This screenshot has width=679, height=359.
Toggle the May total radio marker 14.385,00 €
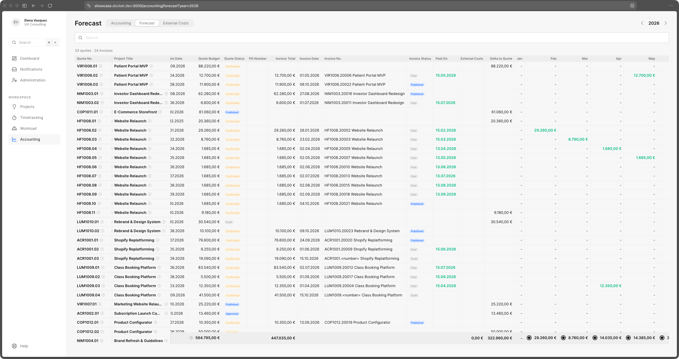click(x=628, y=338)
